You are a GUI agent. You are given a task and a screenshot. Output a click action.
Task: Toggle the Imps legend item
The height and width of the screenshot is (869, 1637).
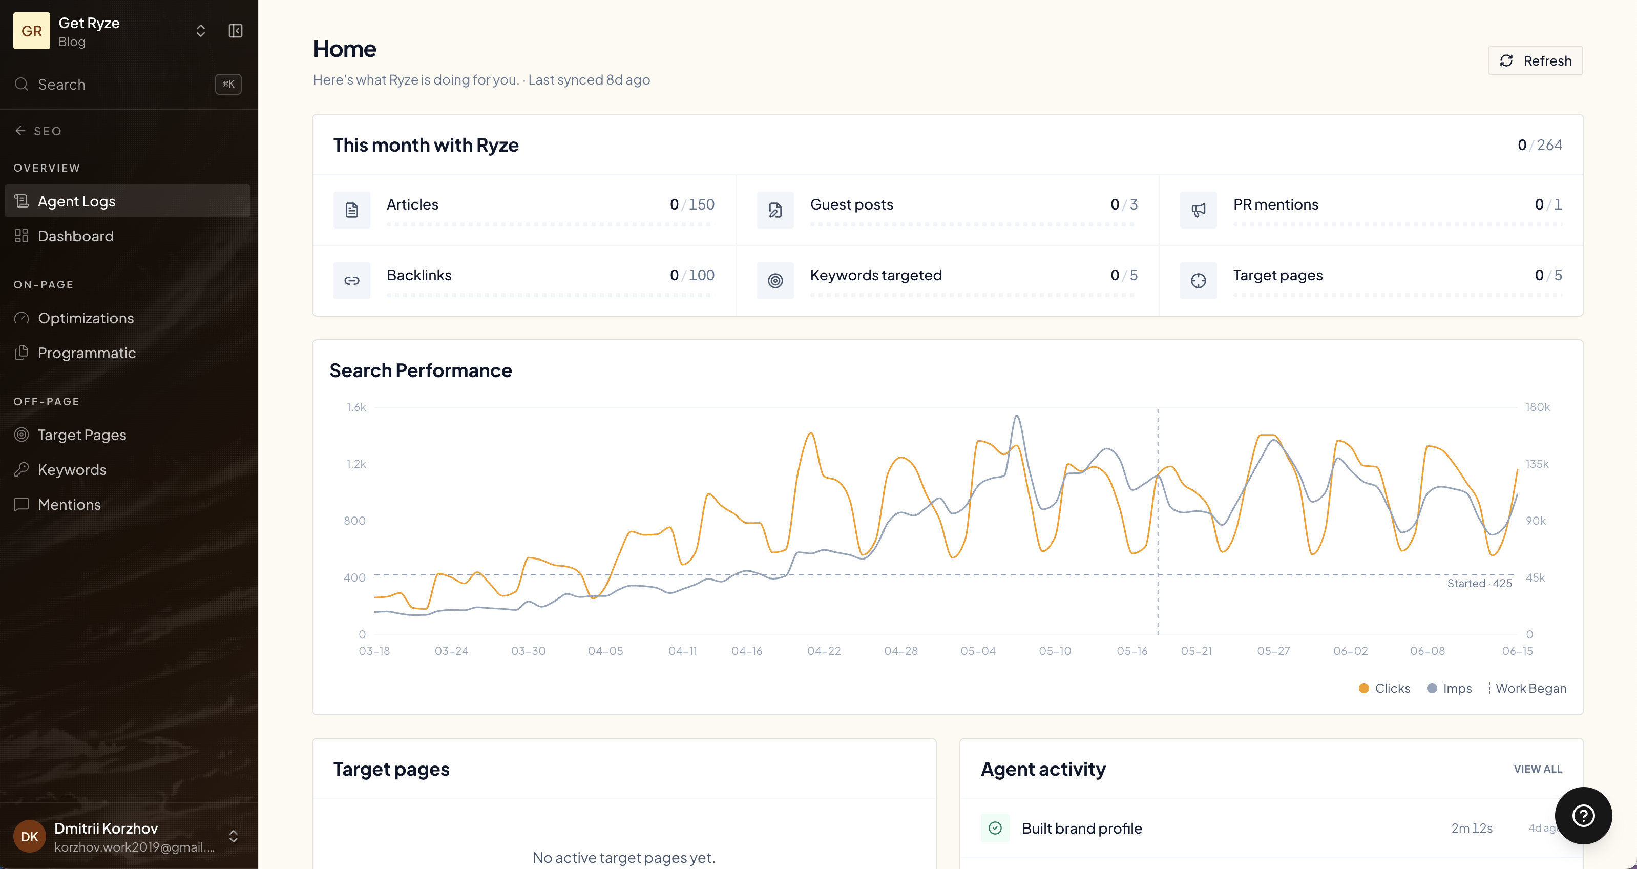[1449, 688]
